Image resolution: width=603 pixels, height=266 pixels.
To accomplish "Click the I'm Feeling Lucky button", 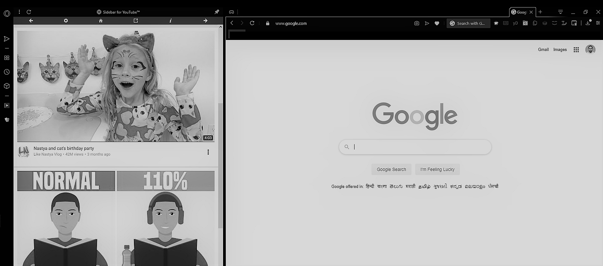I will [x=437, y=169].
